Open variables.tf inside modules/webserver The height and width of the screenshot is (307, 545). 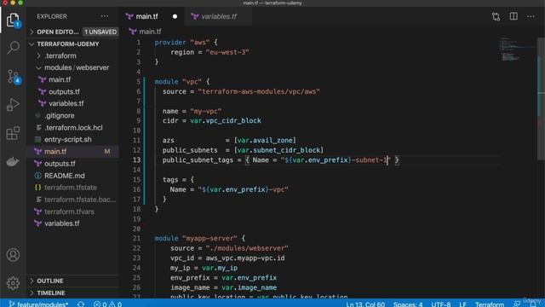click(66, 103)
